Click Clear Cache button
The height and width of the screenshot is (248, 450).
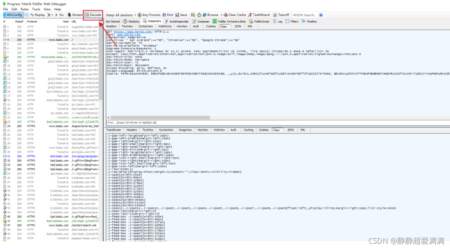pyautogui.click(x=235, y=15)
